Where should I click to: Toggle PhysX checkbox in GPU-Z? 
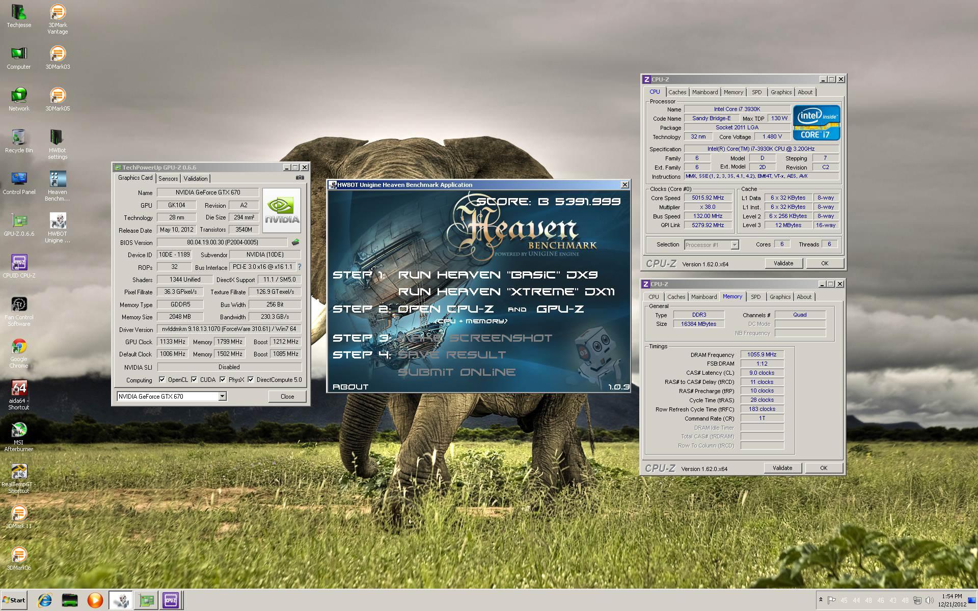(223, 379)
